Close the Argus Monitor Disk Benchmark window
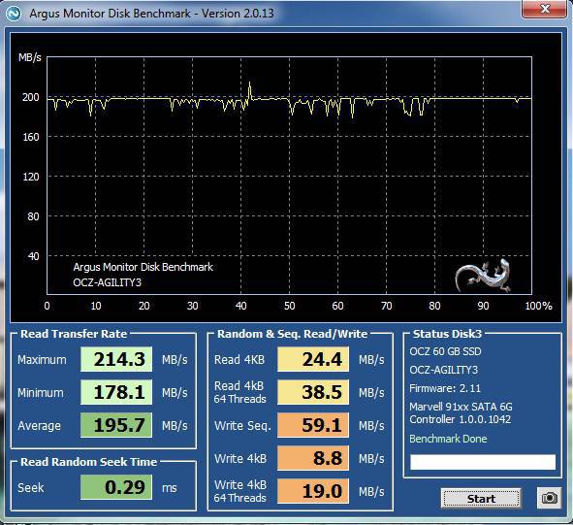 click(545, 9)
